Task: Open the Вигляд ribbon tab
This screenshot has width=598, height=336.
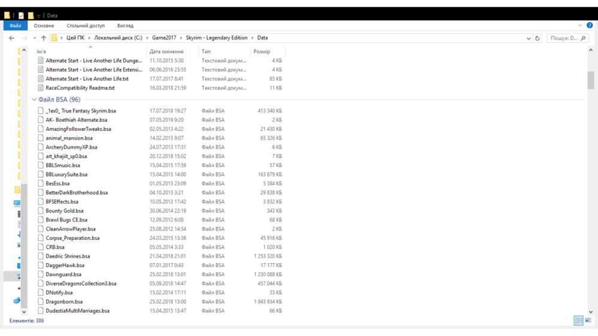Action: pyautogui.click(x=125, y=26)
